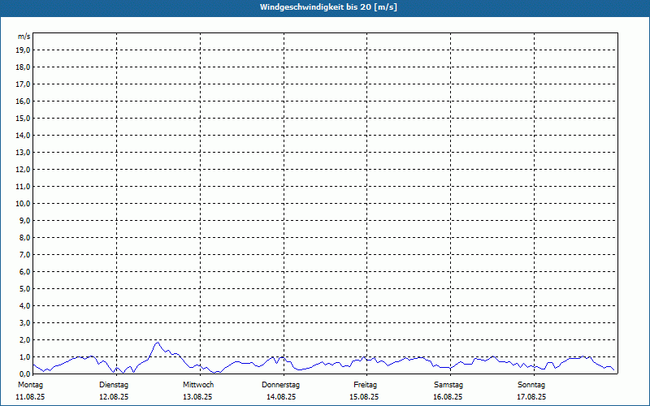Select the Samstag day label
The height and width of the screenshot is (406, 650).
448,385
